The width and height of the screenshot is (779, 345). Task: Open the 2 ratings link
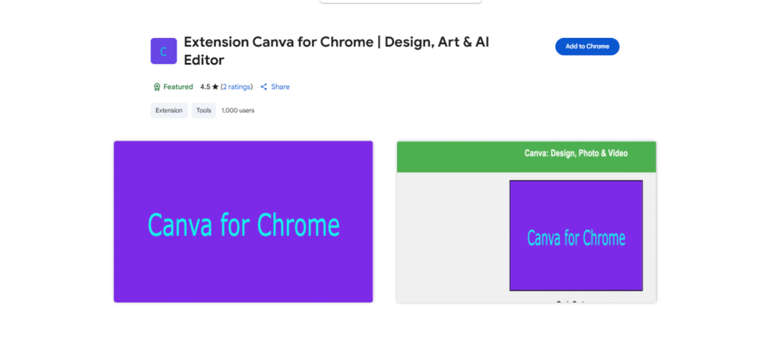coord(237,87)
